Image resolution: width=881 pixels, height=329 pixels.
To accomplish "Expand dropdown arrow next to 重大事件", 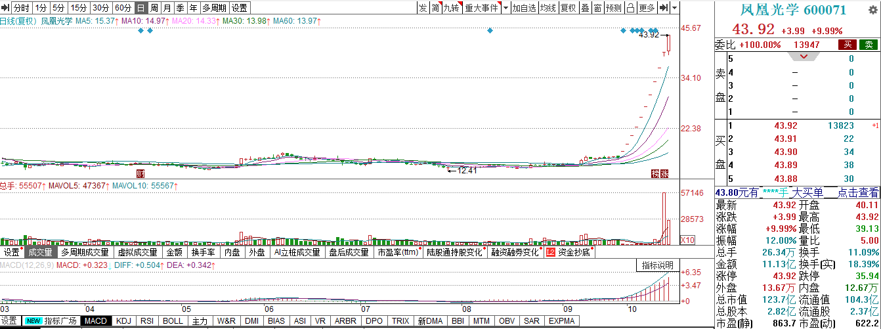I will coord(505,8).
